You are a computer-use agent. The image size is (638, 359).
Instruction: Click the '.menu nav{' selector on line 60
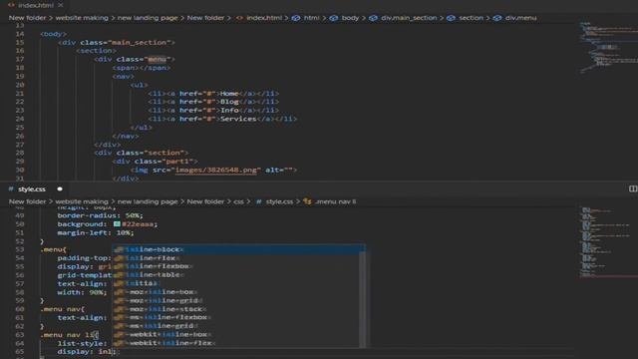62,309
